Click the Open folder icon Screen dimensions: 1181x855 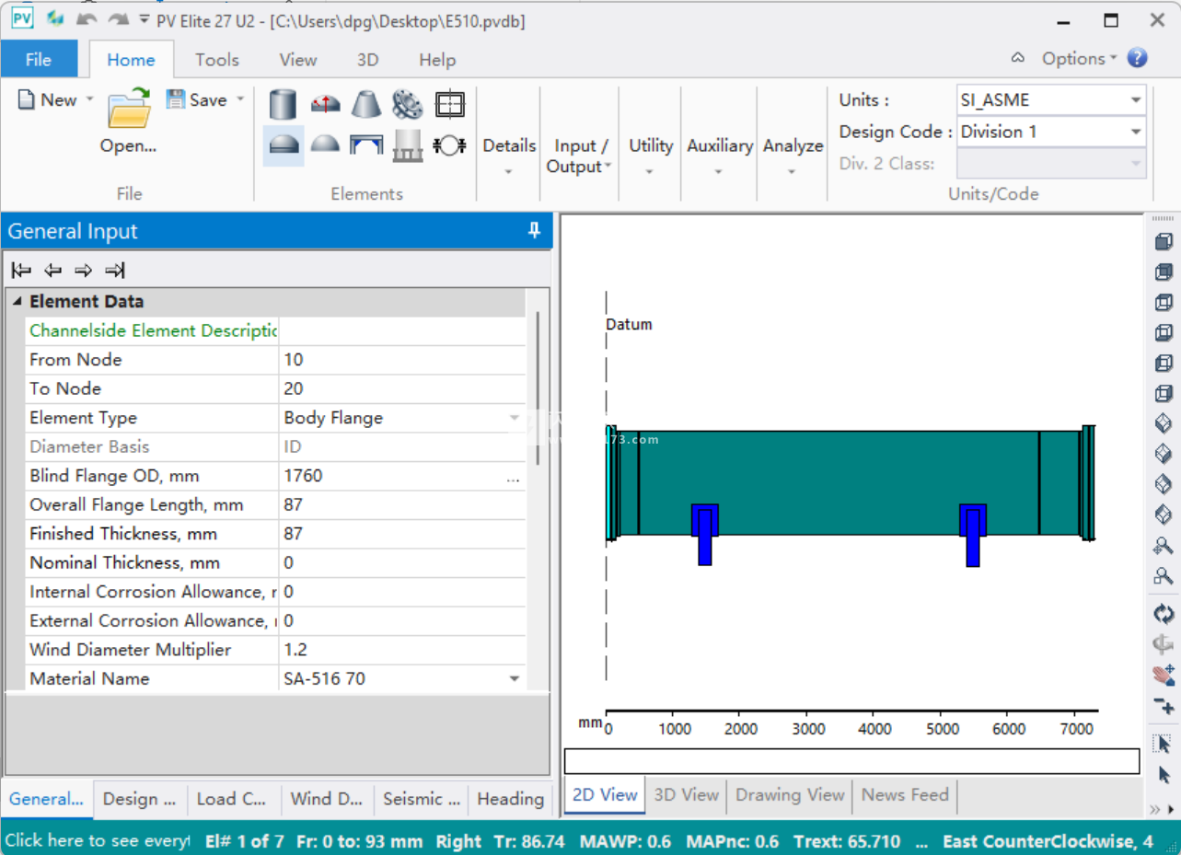click(x=129, y=108)
